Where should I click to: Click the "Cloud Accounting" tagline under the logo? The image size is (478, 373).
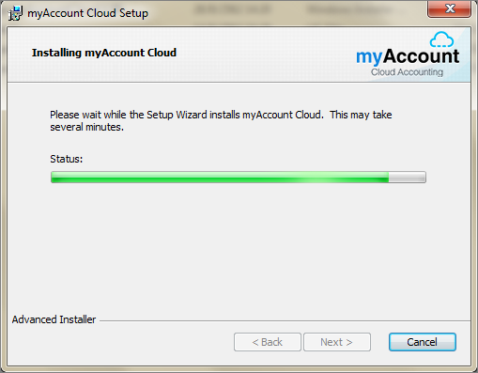pos(407,72)
